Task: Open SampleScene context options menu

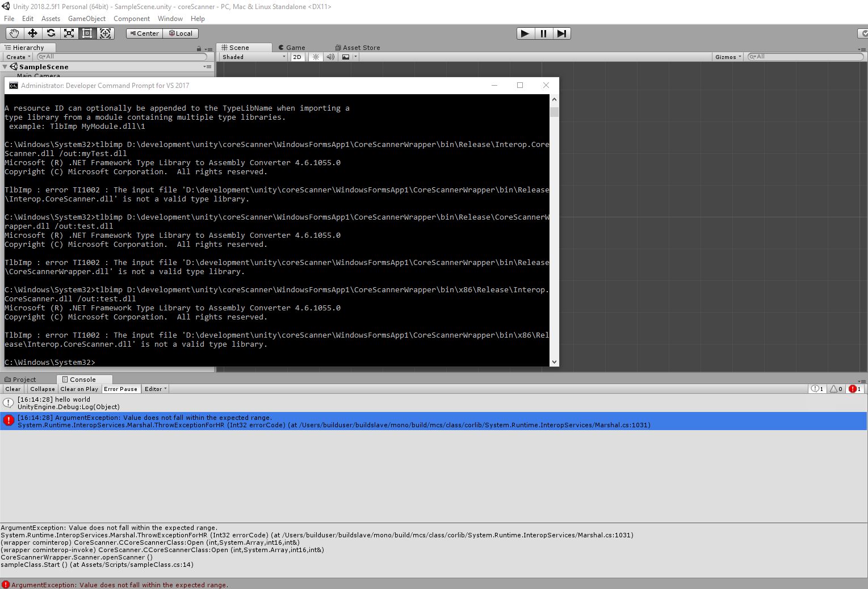Action: pyautogui.click(x=207, y=66)
